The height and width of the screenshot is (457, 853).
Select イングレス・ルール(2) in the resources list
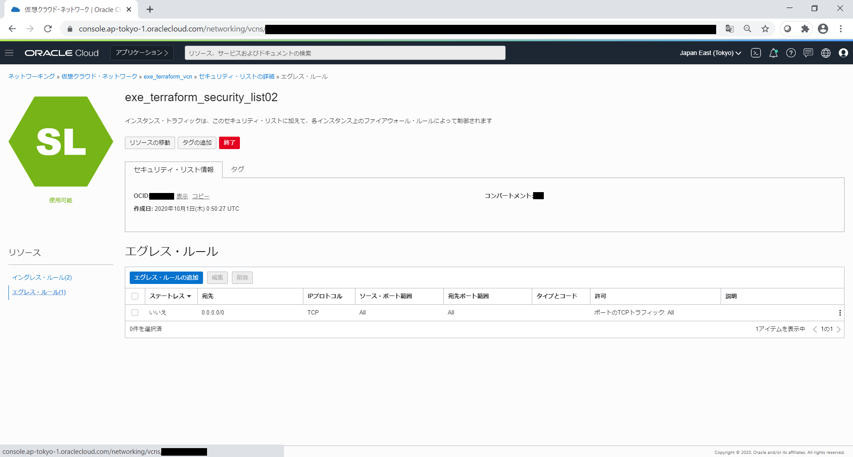tap(42, 277)
